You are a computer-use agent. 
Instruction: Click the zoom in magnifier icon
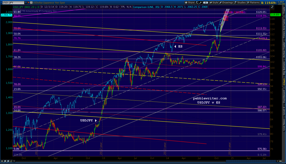tap(5, 161)
